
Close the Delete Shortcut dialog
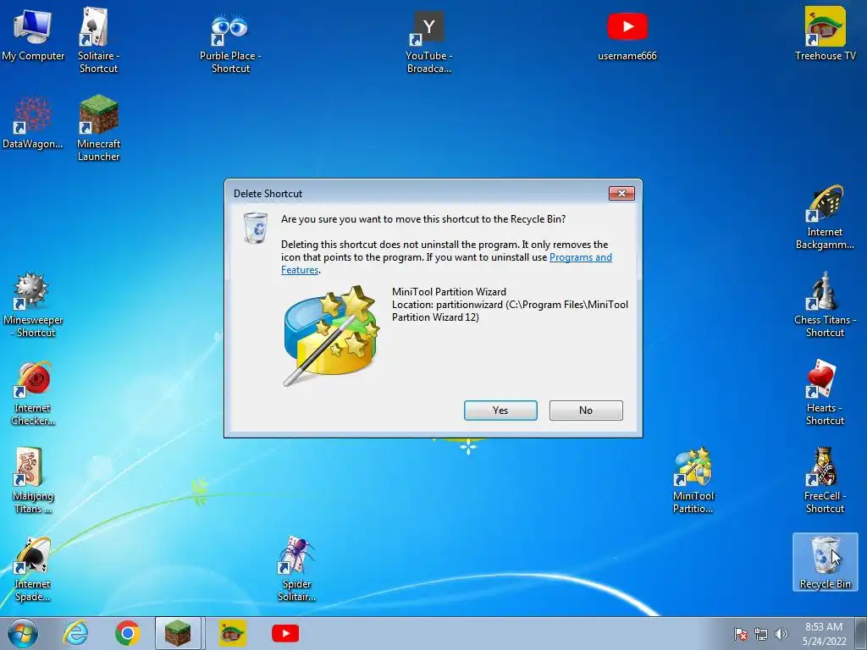point(621,193)
